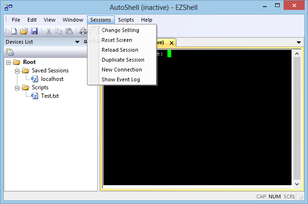The width and height of the screenshot is (308, 204).
Task: Click the New document toolbar icon
Action: tap(14, 31)
